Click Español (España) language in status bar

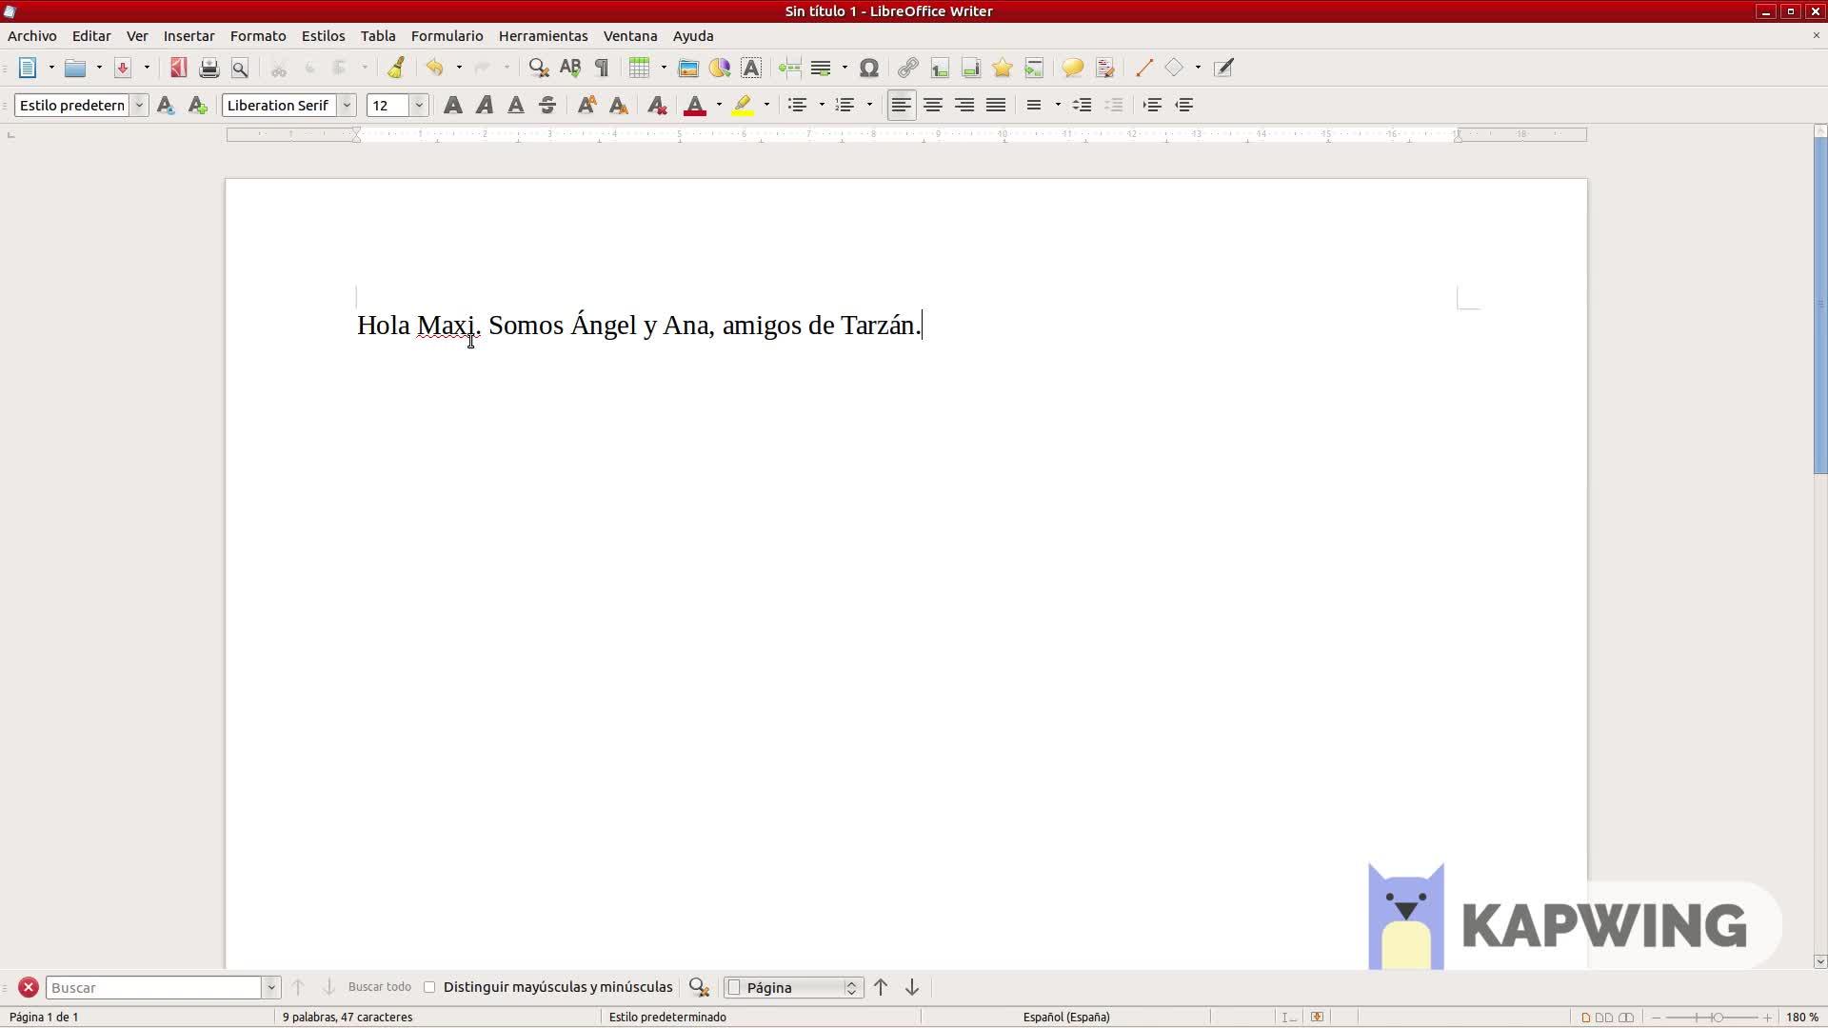(x=1065, y=1017)
